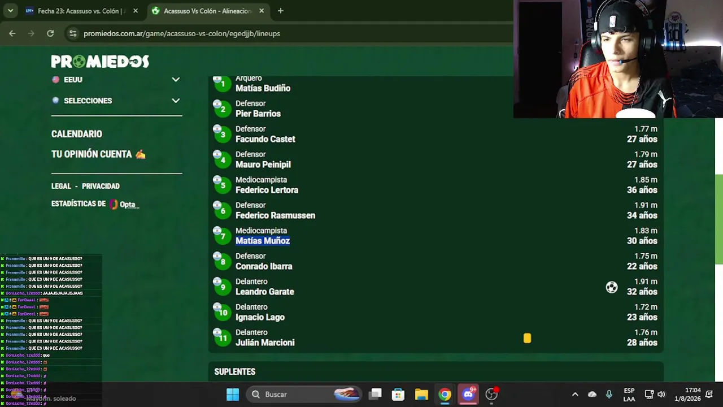Open the PRIVACIDAD link
Viewport: 723px width, 407px height.
pyautogui.click(x=101, y=186)
